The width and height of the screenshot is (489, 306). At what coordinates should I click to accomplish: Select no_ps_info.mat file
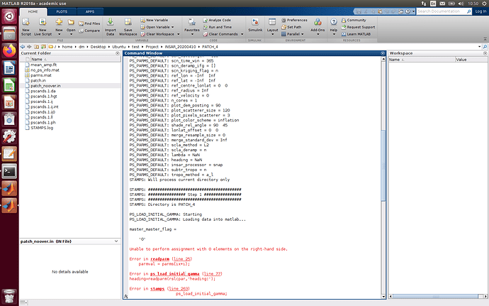[x=45, y=70]
